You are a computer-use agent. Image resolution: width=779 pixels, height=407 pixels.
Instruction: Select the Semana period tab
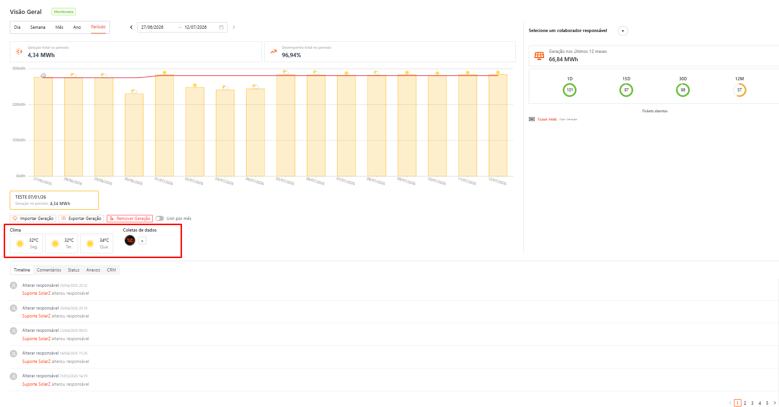tap(38, 27)
